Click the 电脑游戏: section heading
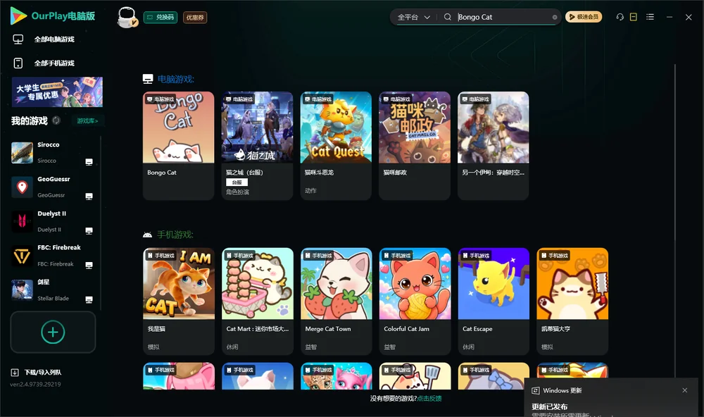The height and width of the screenshot is (417, 704). coord(175,79)
